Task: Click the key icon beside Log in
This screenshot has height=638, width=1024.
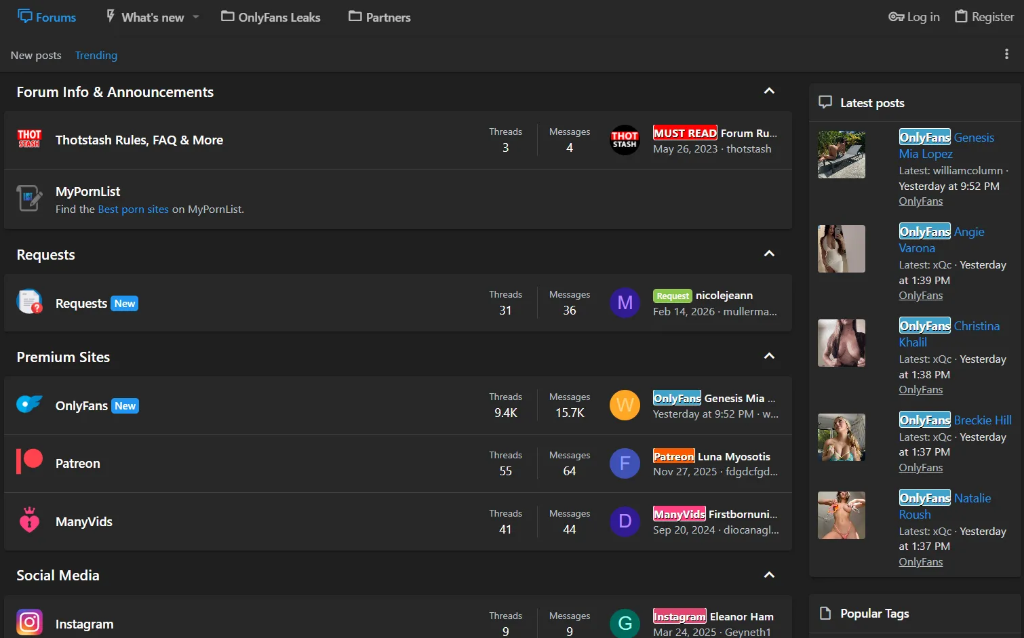Action: coord(896,17)
